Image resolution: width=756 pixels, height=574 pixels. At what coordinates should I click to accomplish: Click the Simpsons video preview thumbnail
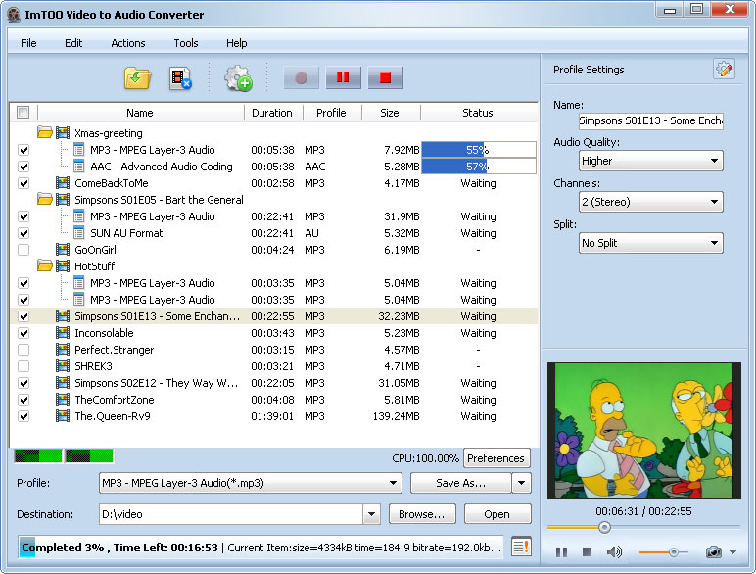click(643, 430)
